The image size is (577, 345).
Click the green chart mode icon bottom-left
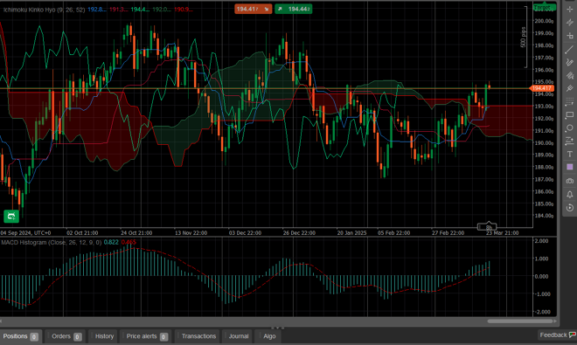tap(11, 216)
